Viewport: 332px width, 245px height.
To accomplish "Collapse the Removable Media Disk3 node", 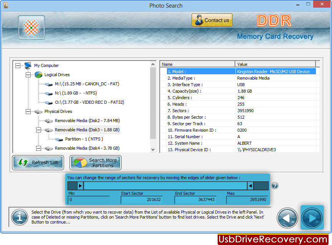I will tap(38, 130).
